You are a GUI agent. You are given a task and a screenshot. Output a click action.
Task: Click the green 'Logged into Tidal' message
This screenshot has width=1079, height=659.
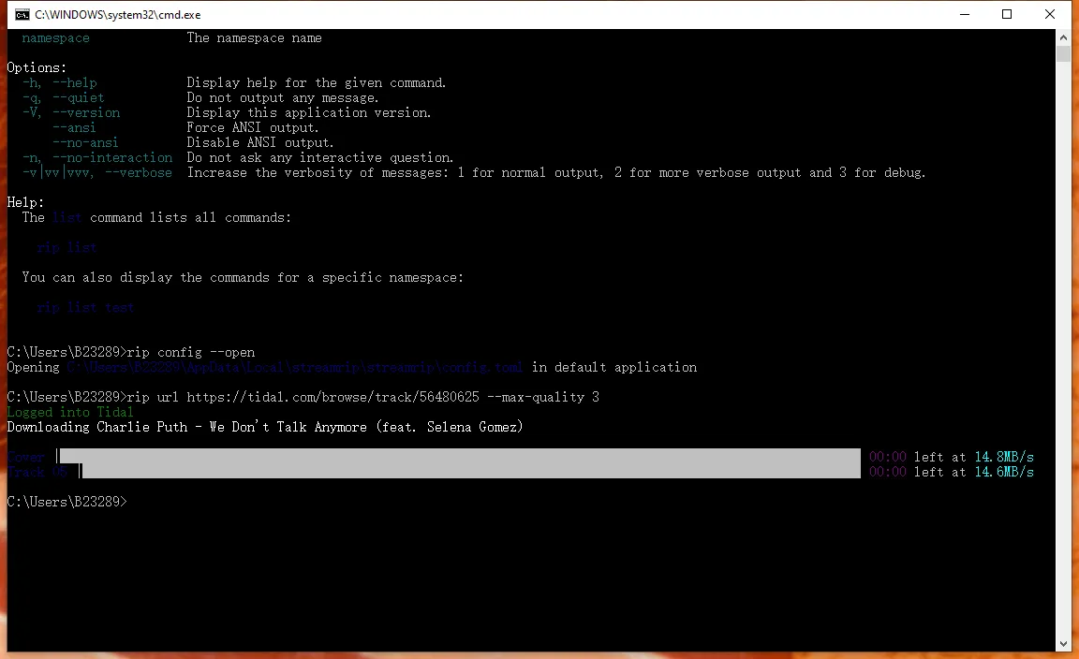click(70, 412)
